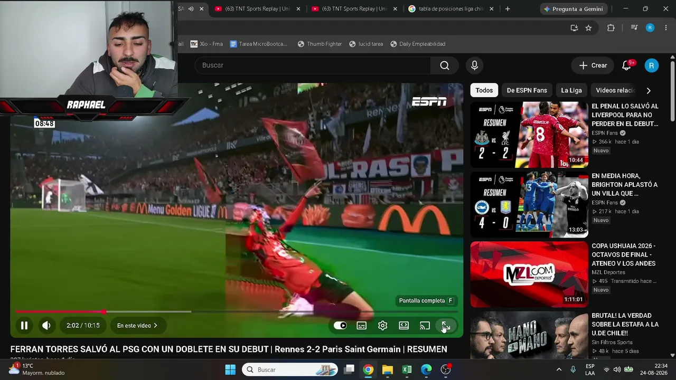
Task: Open the Newcastle vs Liverpool 2-2 thumbnail
Action: 529,135
